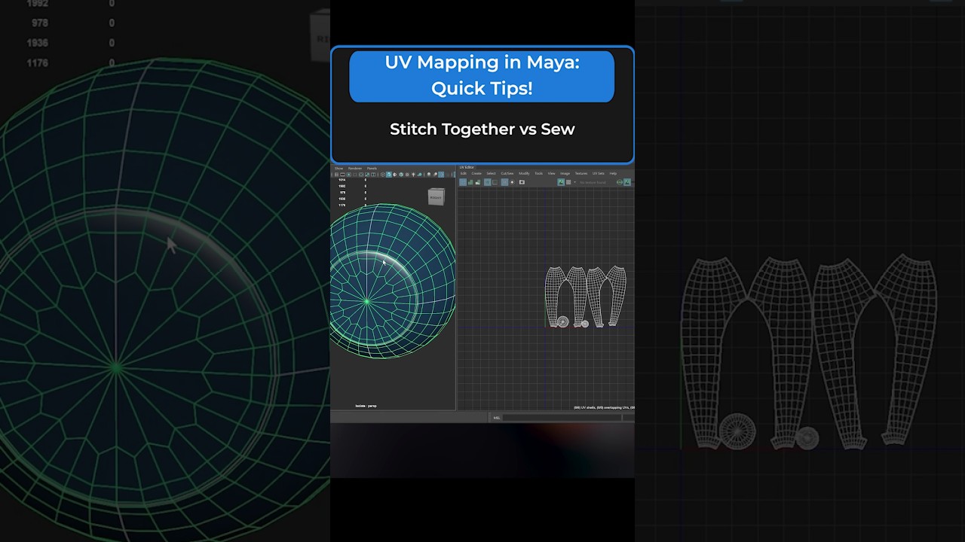
Task: Click the UV Distortion display icon
Action: click(478, 182)
